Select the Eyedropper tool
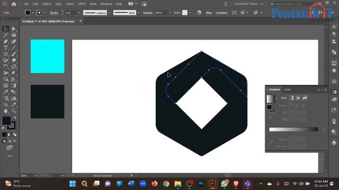339x190 pixels. [x=6, y=92]
